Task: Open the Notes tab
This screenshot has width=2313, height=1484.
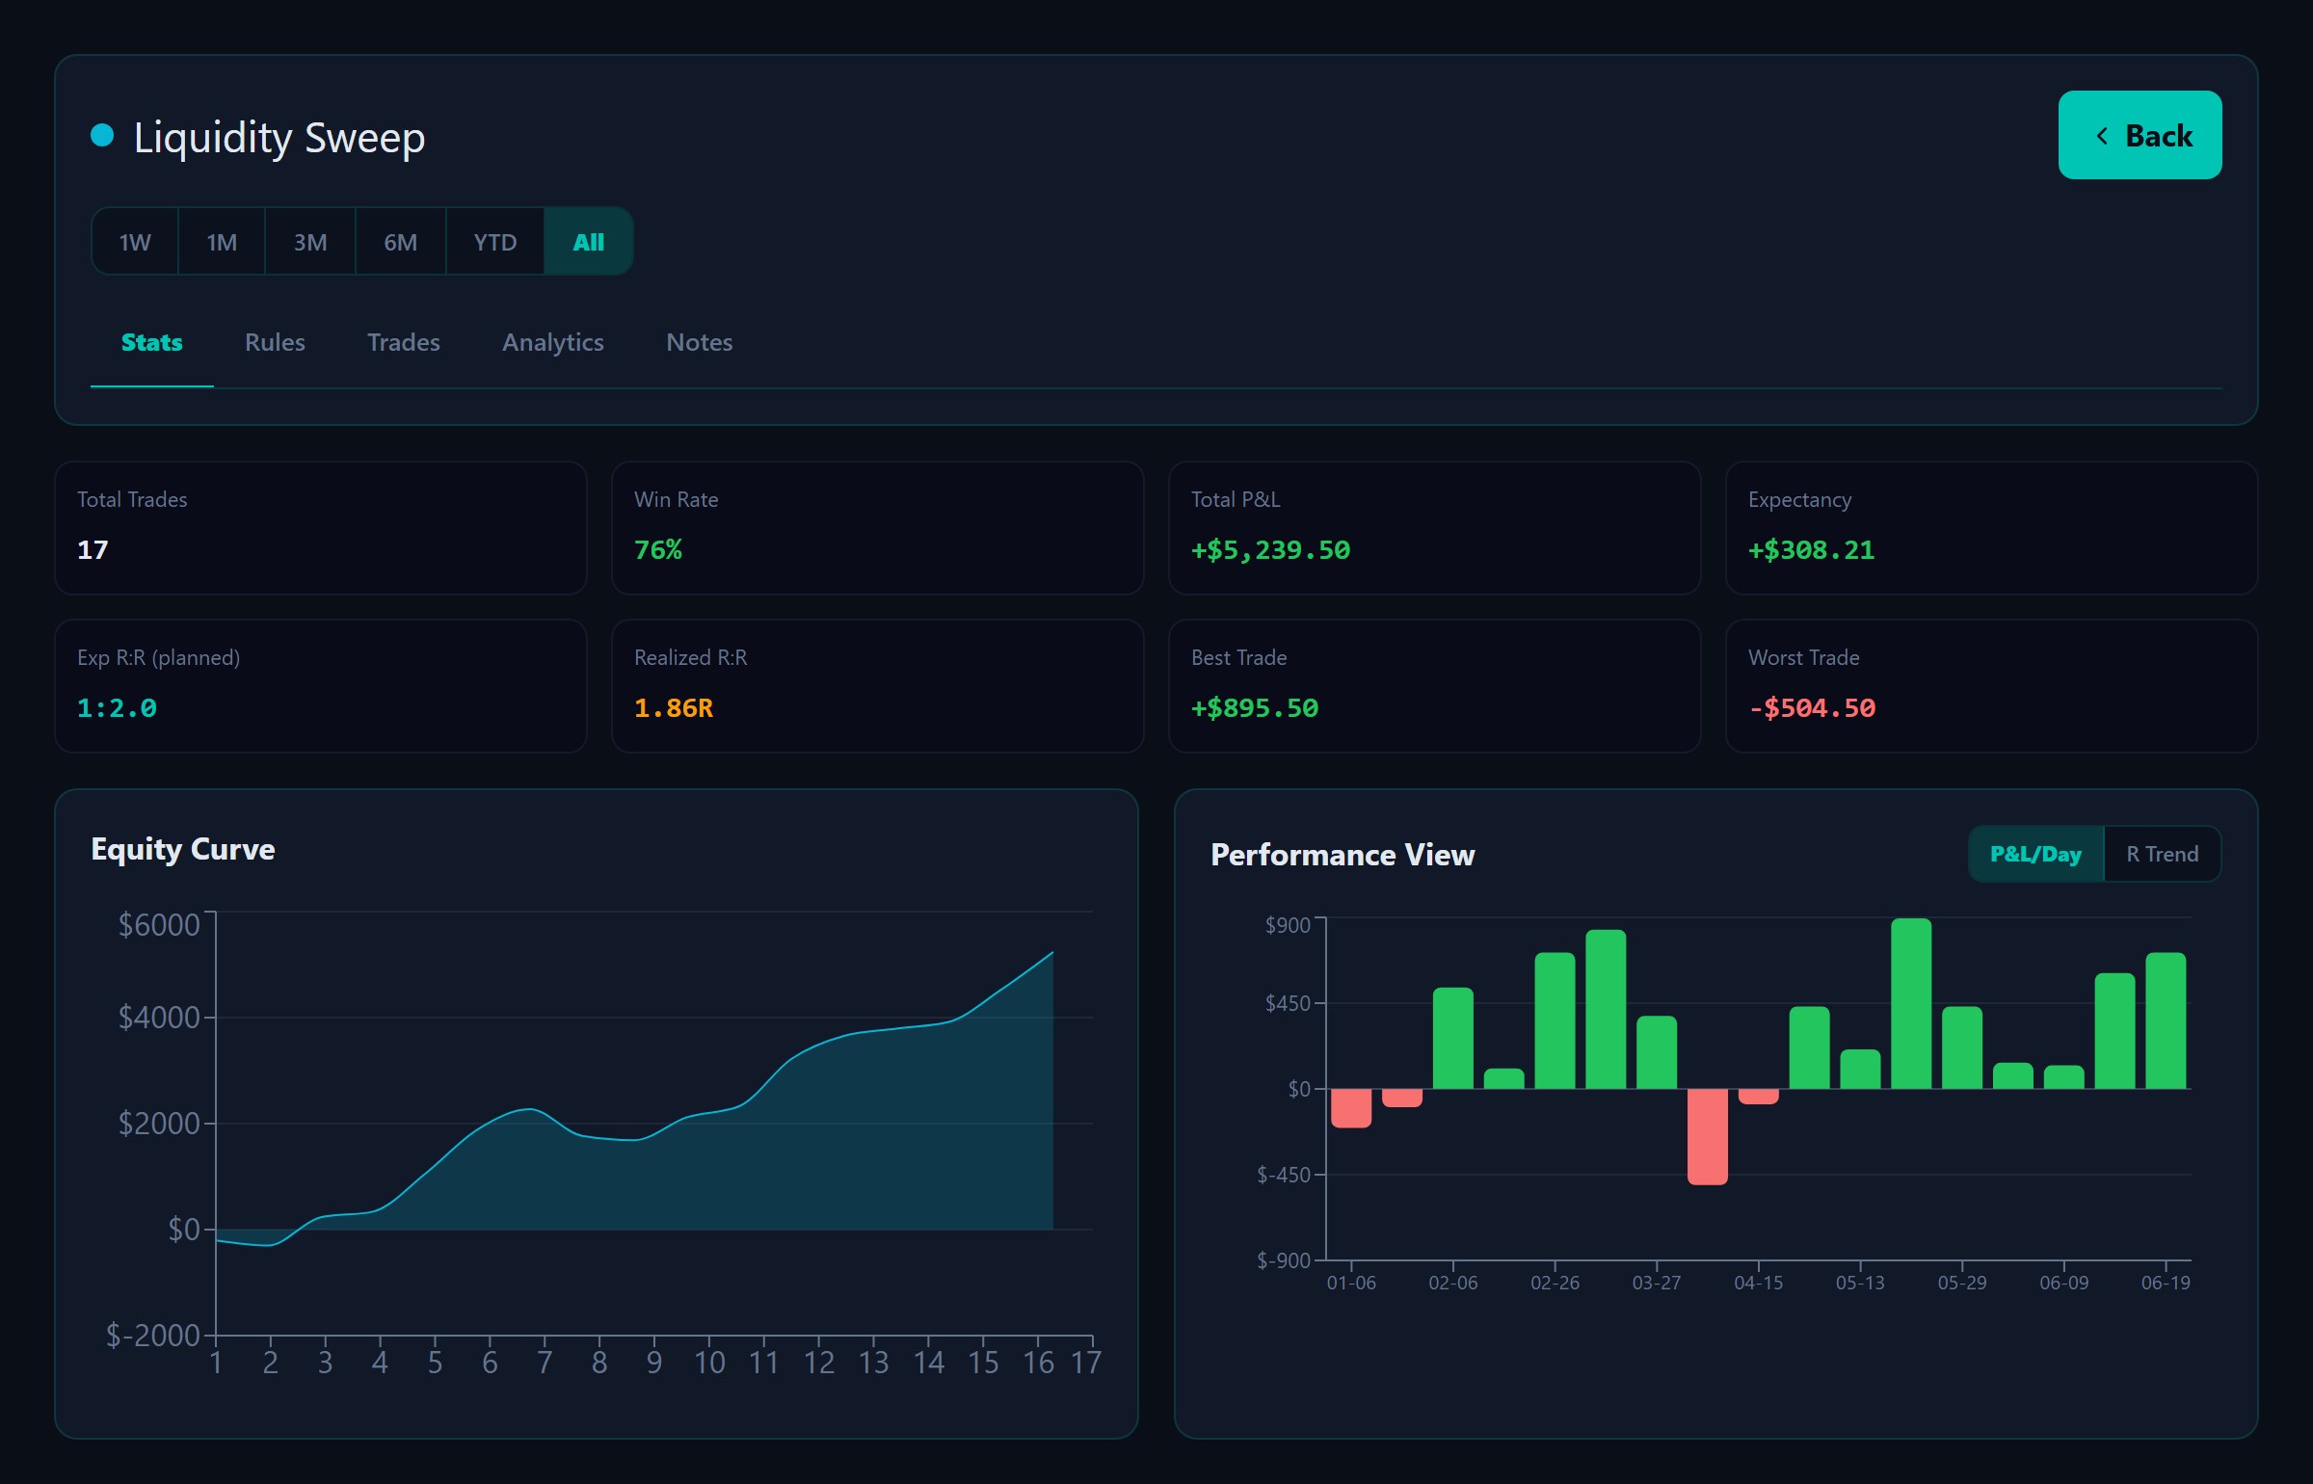Action: click(x=700, y=343)
